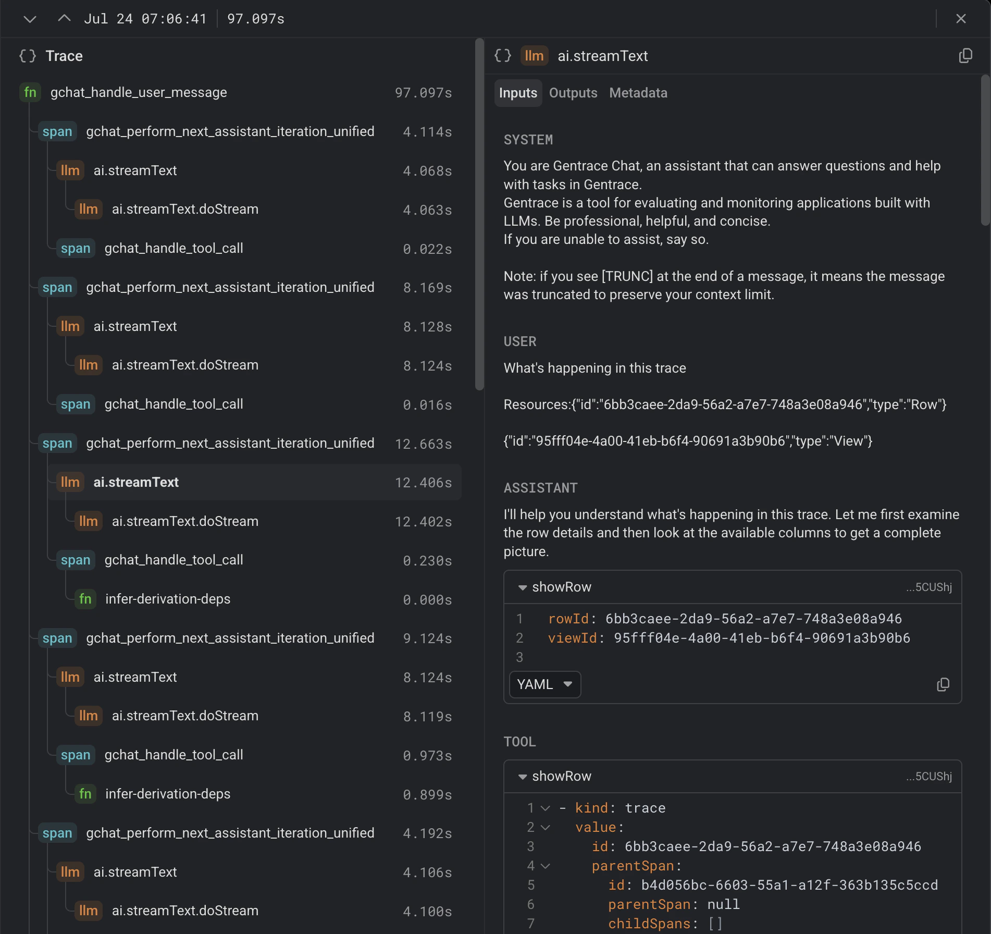Click the llm badge in the detail header
Image resolution: width=991 pixels, height=934 pixels.
point(534,56)
